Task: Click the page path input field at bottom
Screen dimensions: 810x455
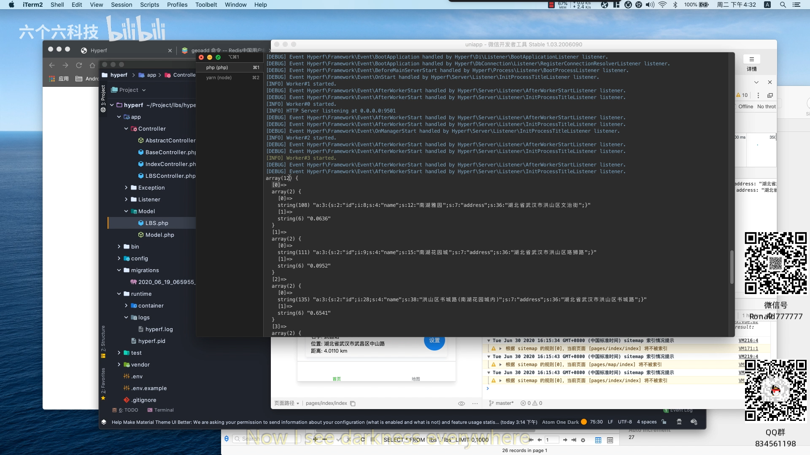Action: [x=325, y=403]
